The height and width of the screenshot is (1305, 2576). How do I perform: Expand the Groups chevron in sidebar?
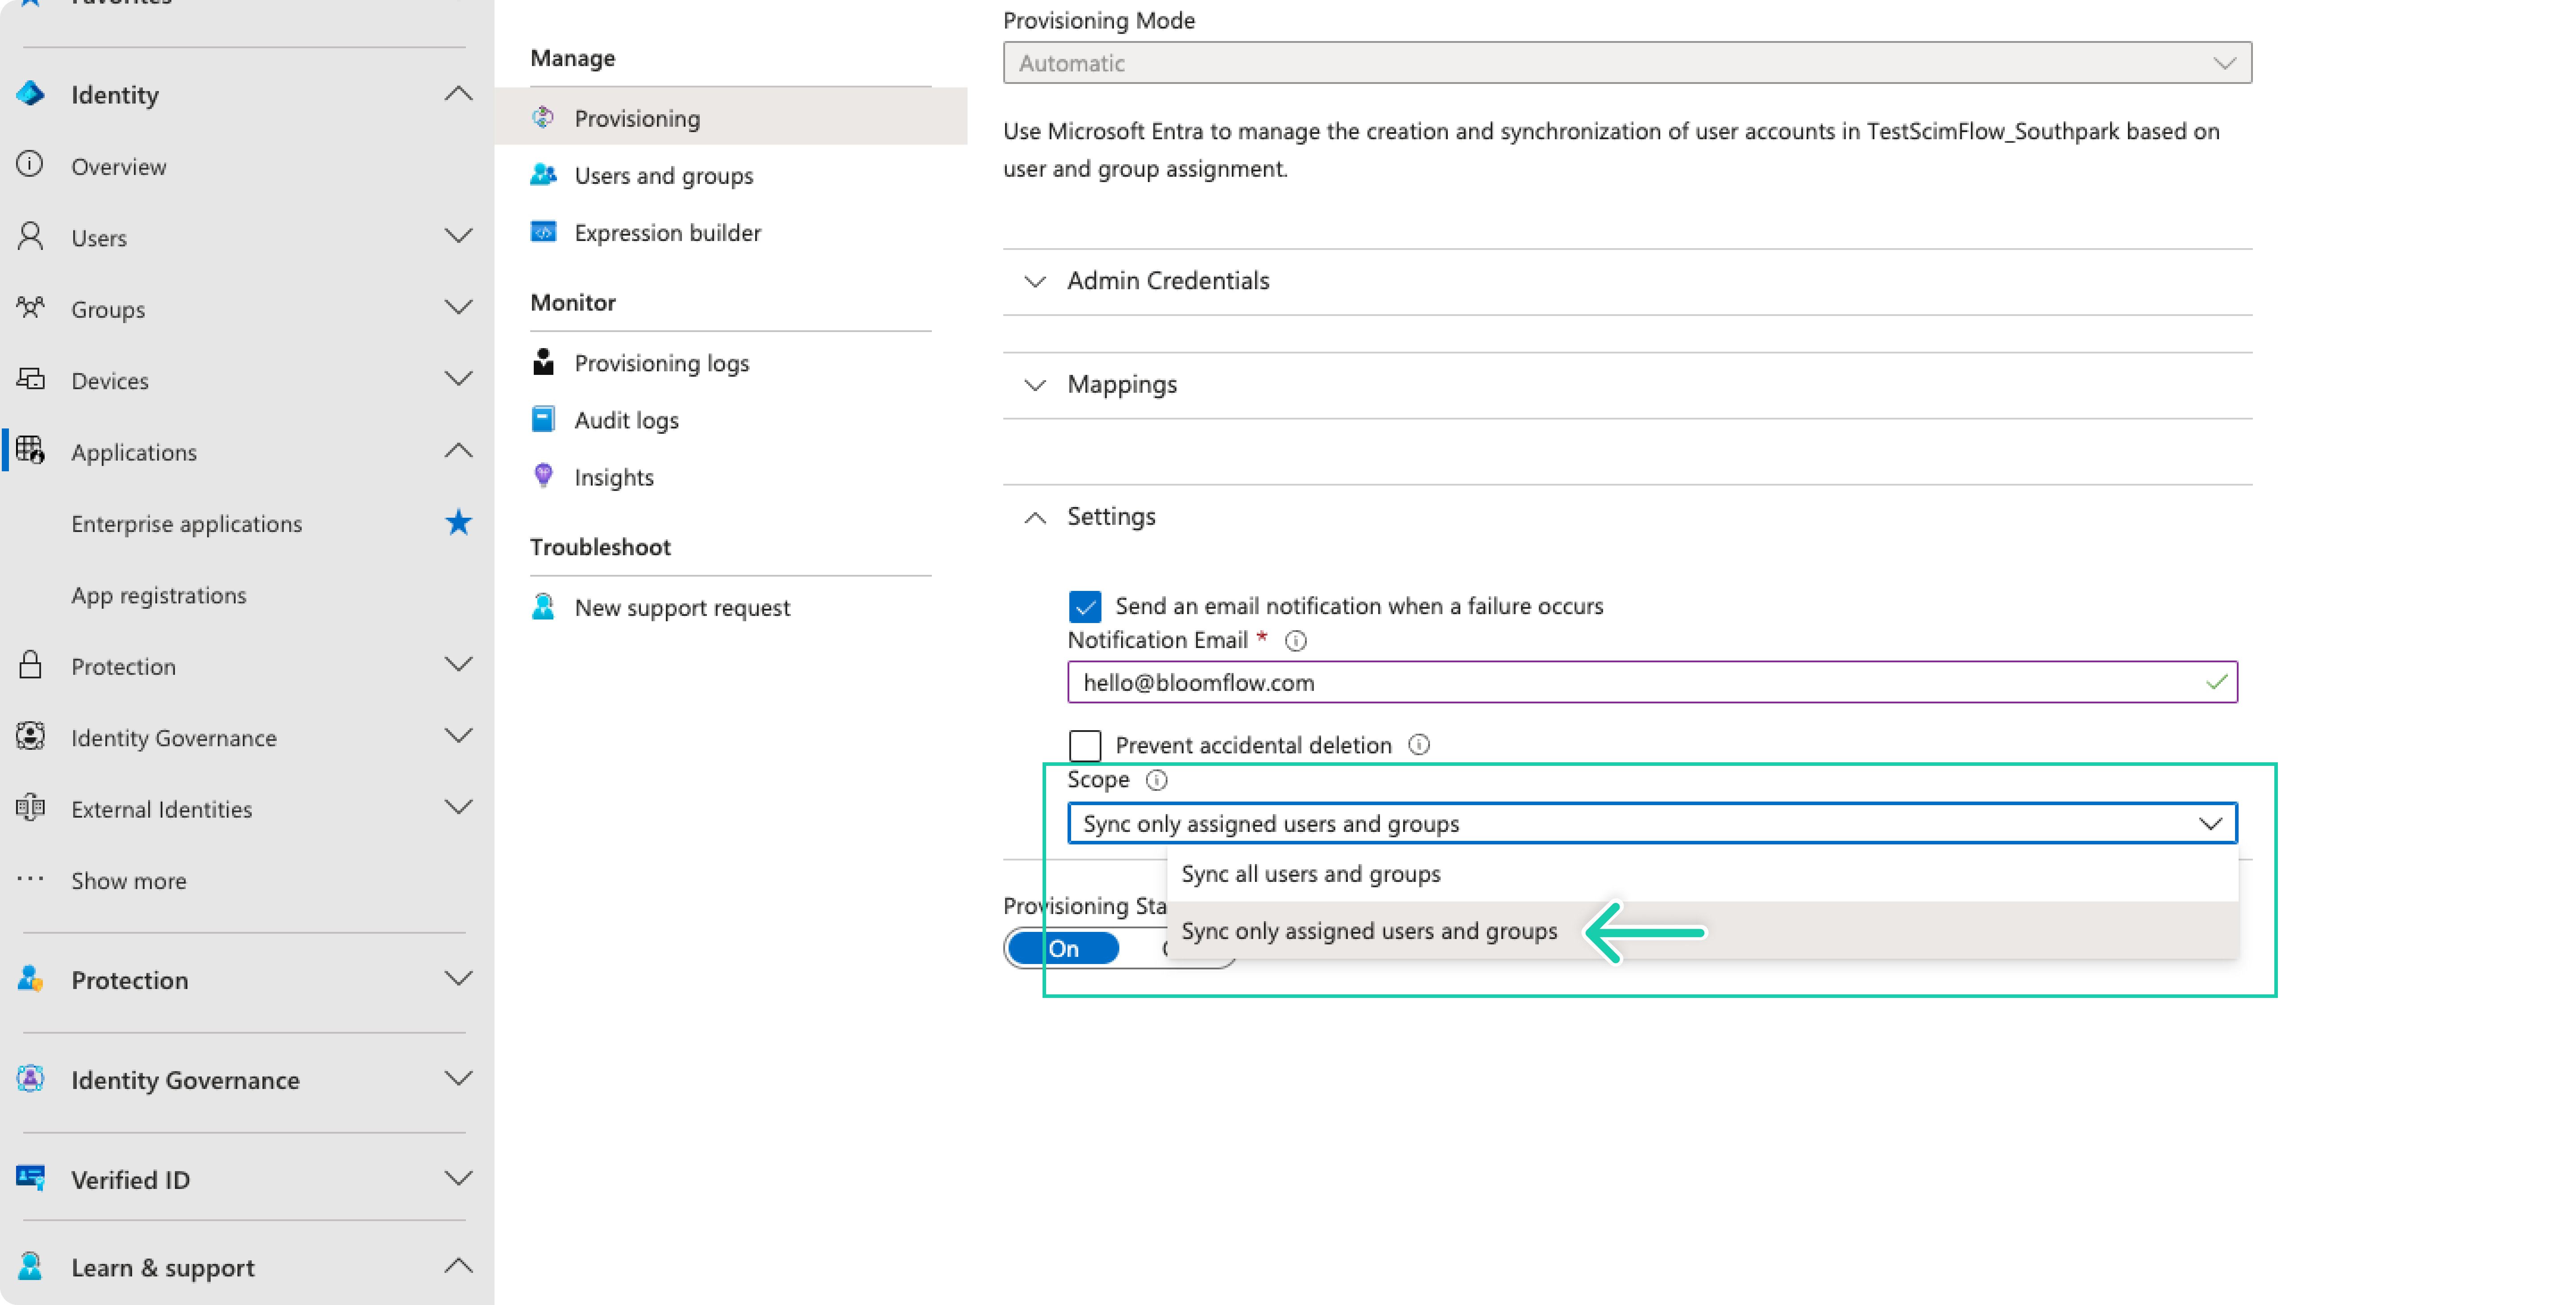tap(458, 307)
